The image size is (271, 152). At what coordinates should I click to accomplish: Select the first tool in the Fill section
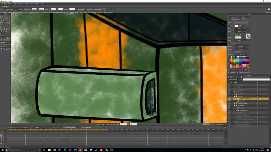1,29
